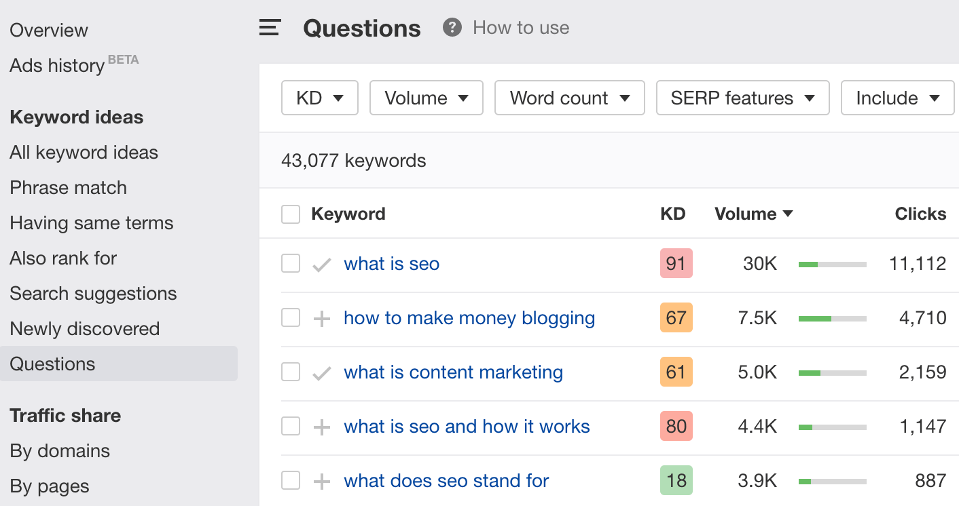Click the question mark help icon

point(452,28)
